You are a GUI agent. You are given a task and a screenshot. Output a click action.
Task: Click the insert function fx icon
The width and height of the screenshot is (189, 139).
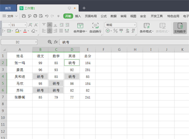[x=56, y=42]
